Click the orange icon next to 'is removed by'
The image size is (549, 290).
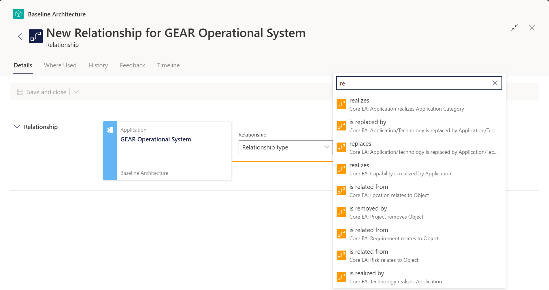coord(342,212)
